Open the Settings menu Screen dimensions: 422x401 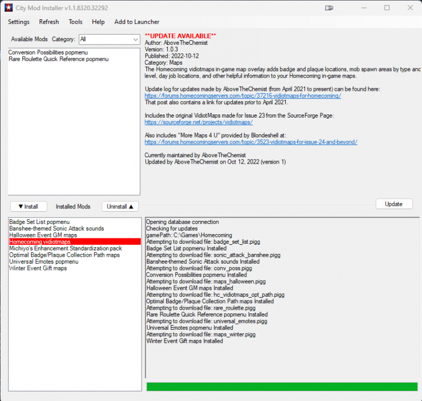click(19, 22)
